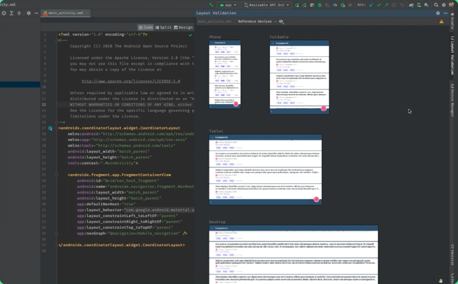Click the Tablet layout preview thumbnail
The image size is (458, 284).
[265, 169]
